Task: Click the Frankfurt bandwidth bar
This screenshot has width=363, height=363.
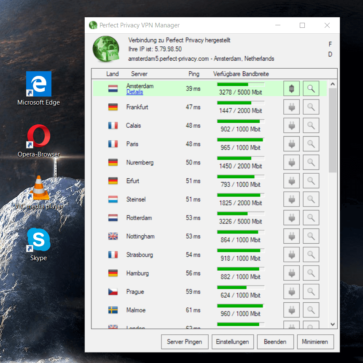Action: click(x=241, y=103)
